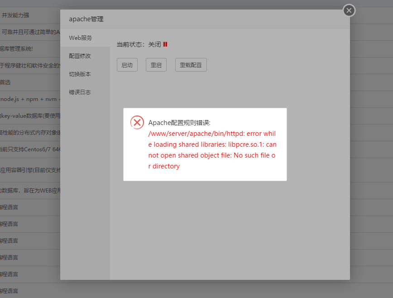The image size is (393, 298).
Task: Close the apache管理 dialog with the X icon
Action: tap(349, 10)
